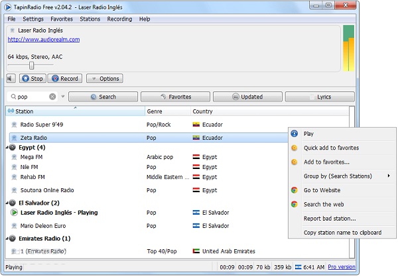The height and width of the screenshot is (277, 398).
Task: Sort by the Genre column header
Action: pyautogui.click(x=168, y=111)
